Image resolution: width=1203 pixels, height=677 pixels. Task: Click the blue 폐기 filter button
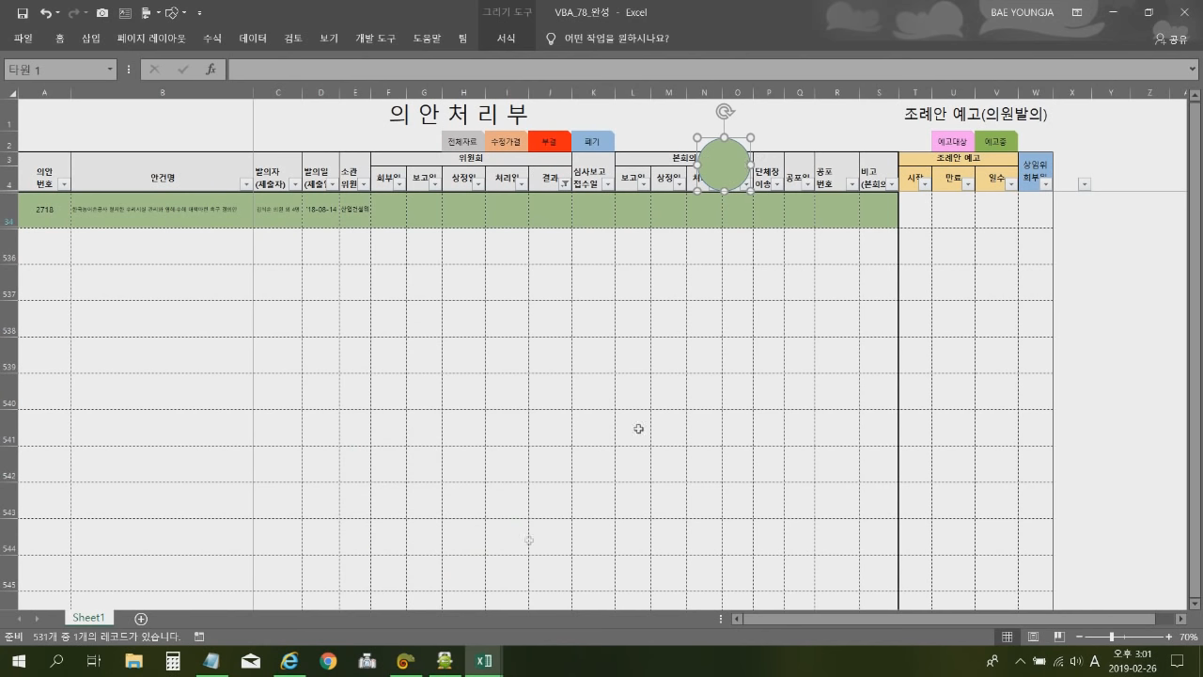[x=592, y=141]
